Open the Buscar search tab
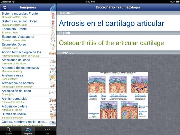 coord(9,131)
